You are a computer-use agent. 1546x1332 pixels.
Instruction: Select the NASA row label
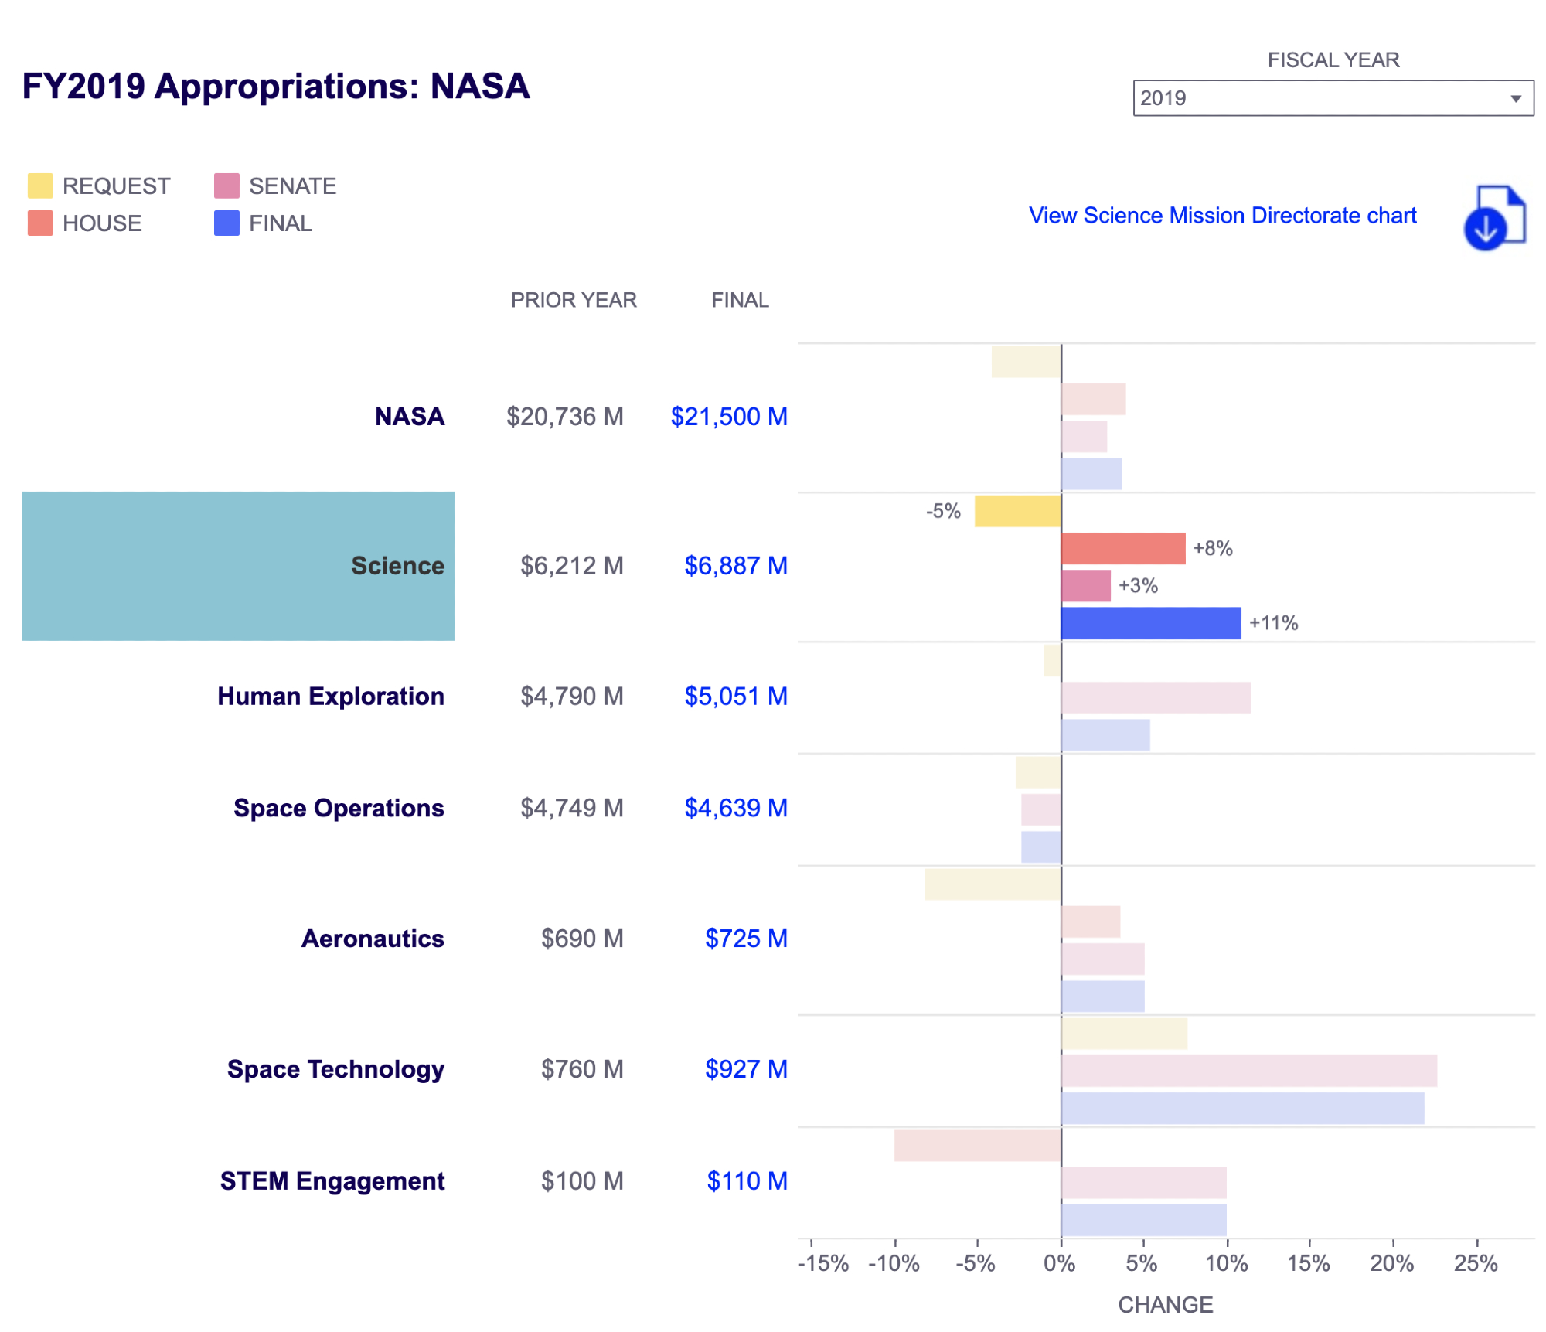pyautogui.click(x=409, y=416)
